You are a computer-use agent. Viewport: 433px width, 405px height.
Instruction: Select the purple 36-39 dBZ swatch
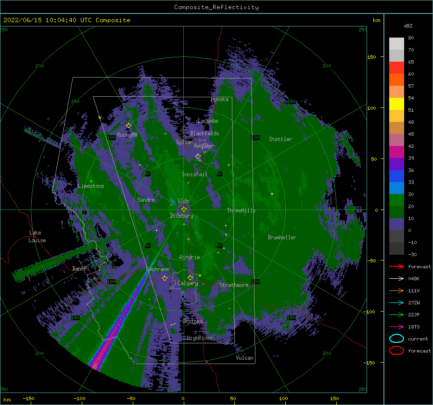[x=396, y=164]
